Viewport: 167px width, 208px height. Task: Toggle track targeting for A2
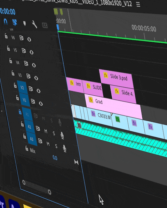coord(30,127)
